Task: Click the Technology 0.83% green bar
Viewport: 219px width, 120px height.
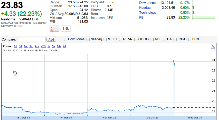Action: click(x=193, y=13)
